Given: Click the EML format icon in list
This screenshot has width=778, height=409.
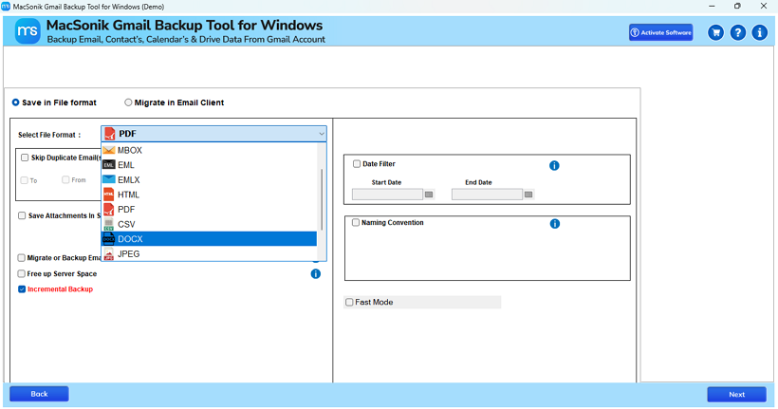Looking at the screenshot, I should 109,165.
